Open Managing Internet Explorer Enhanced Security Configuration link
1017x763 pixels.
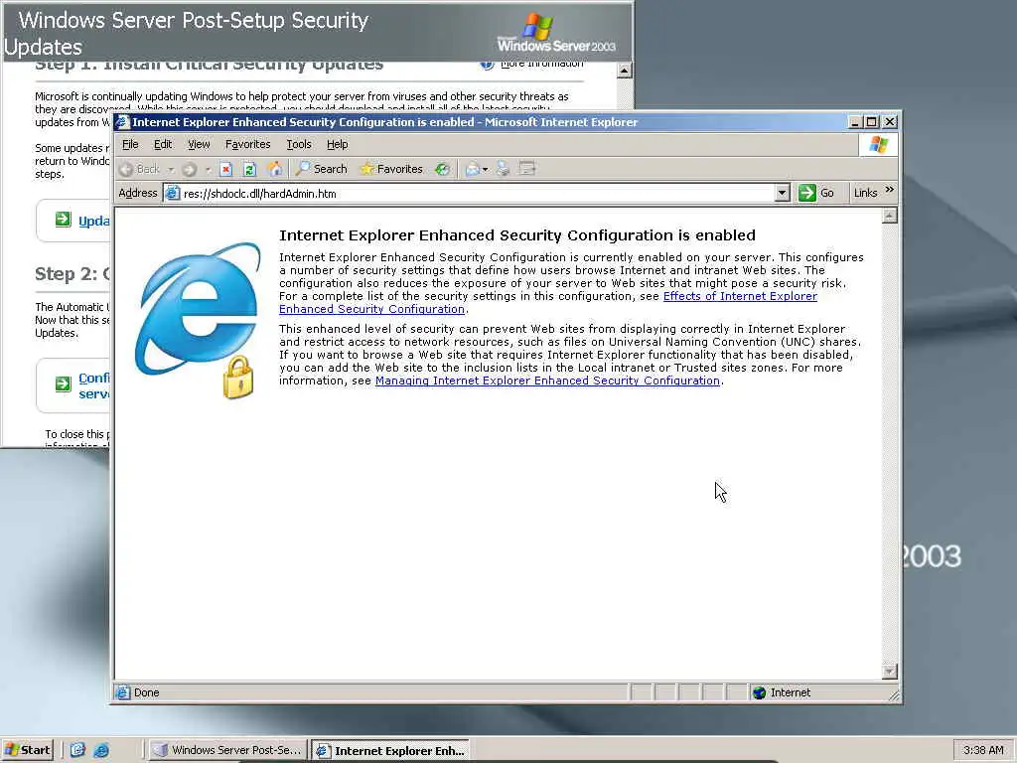click(x=547, y=381)
